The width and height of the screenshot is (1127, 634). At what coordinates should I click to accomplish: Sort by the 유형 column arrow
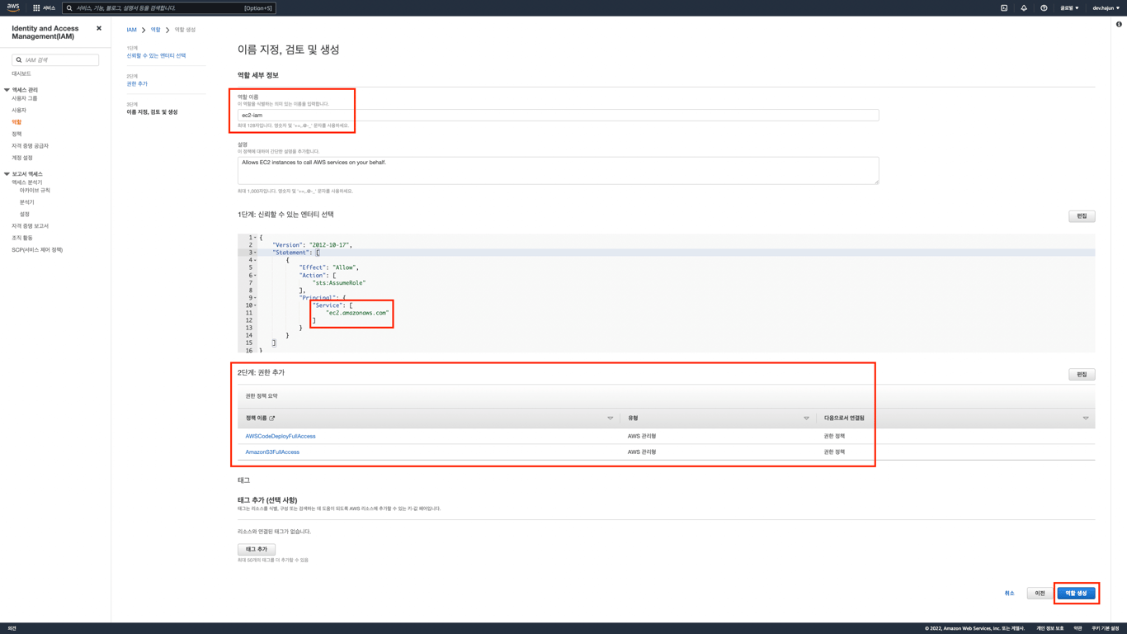pos(807,419)
